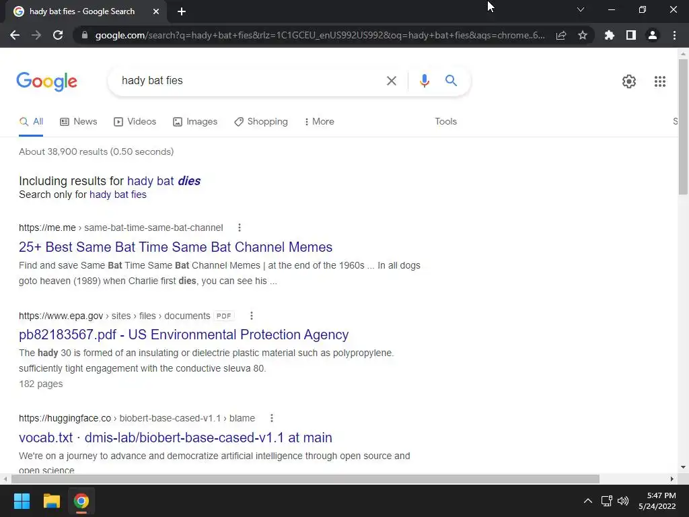Click into the search query field
Image resolution: width=689 pixels, height=517 pixels.
pyautogui.click(x=250, y=81)
